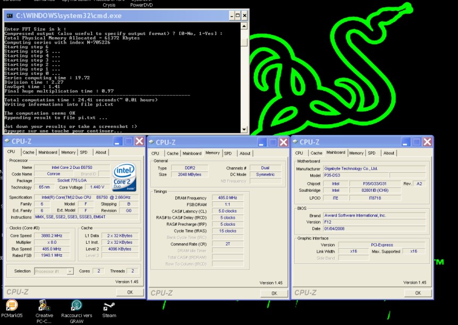Click the Channels value Dual
This screenshot has height=325, width=458.
click(x=265, y=168)
